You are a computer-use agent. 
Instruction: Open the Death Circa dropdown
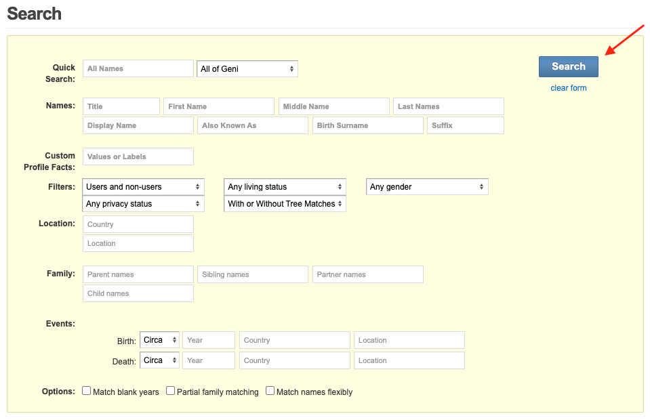[160, 360]
